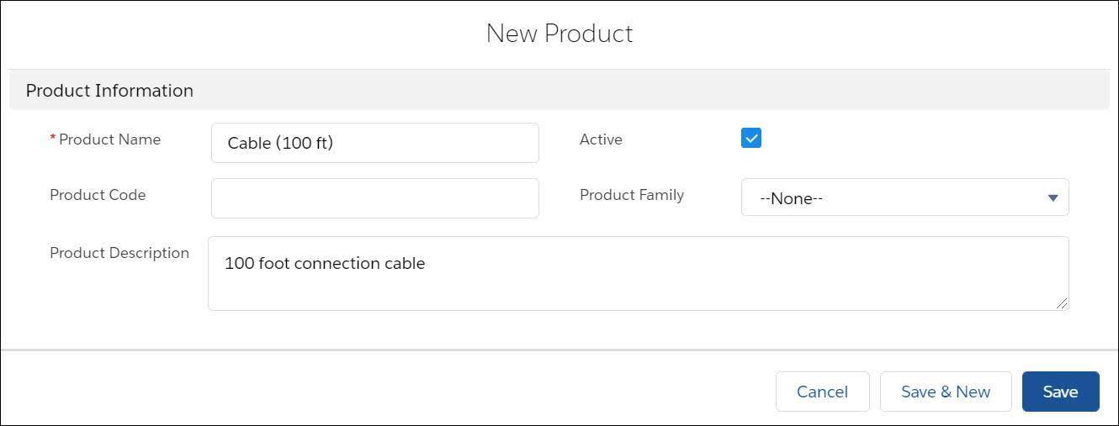
Task: Cancel the new product form
Action: pyautogui.click(x=822, y=392)
